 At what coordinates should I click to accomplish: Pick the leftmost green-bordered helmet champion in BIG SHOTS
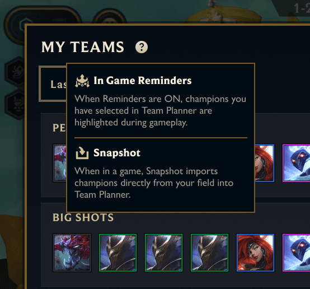click(118, 253)
